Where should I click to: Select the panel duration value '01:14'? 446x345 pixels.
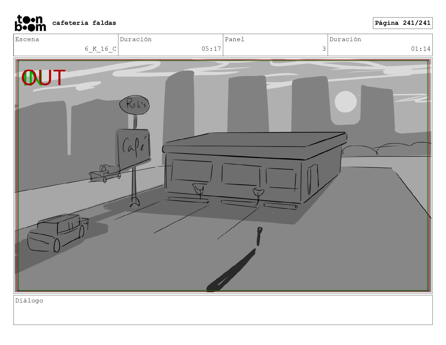point(421,49)
